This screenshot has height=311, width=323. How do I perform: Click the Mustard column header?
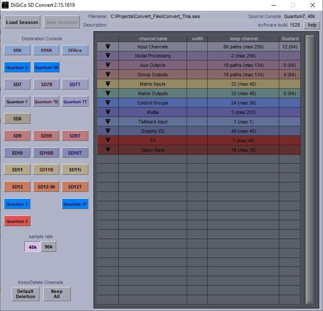click(290, 39)
